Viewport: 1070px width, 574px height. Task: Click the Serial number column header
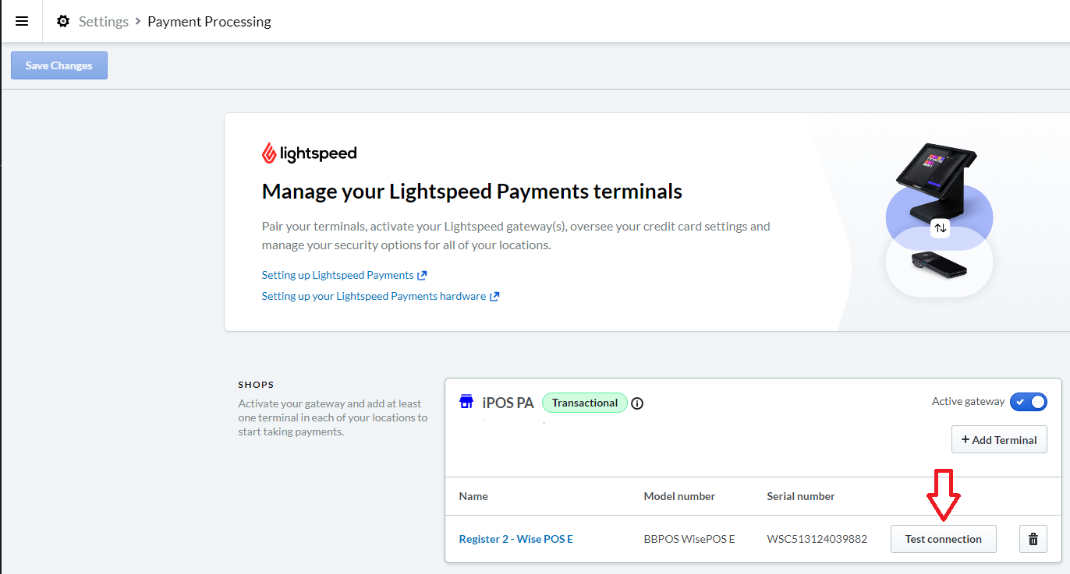(x=801, y=496)
